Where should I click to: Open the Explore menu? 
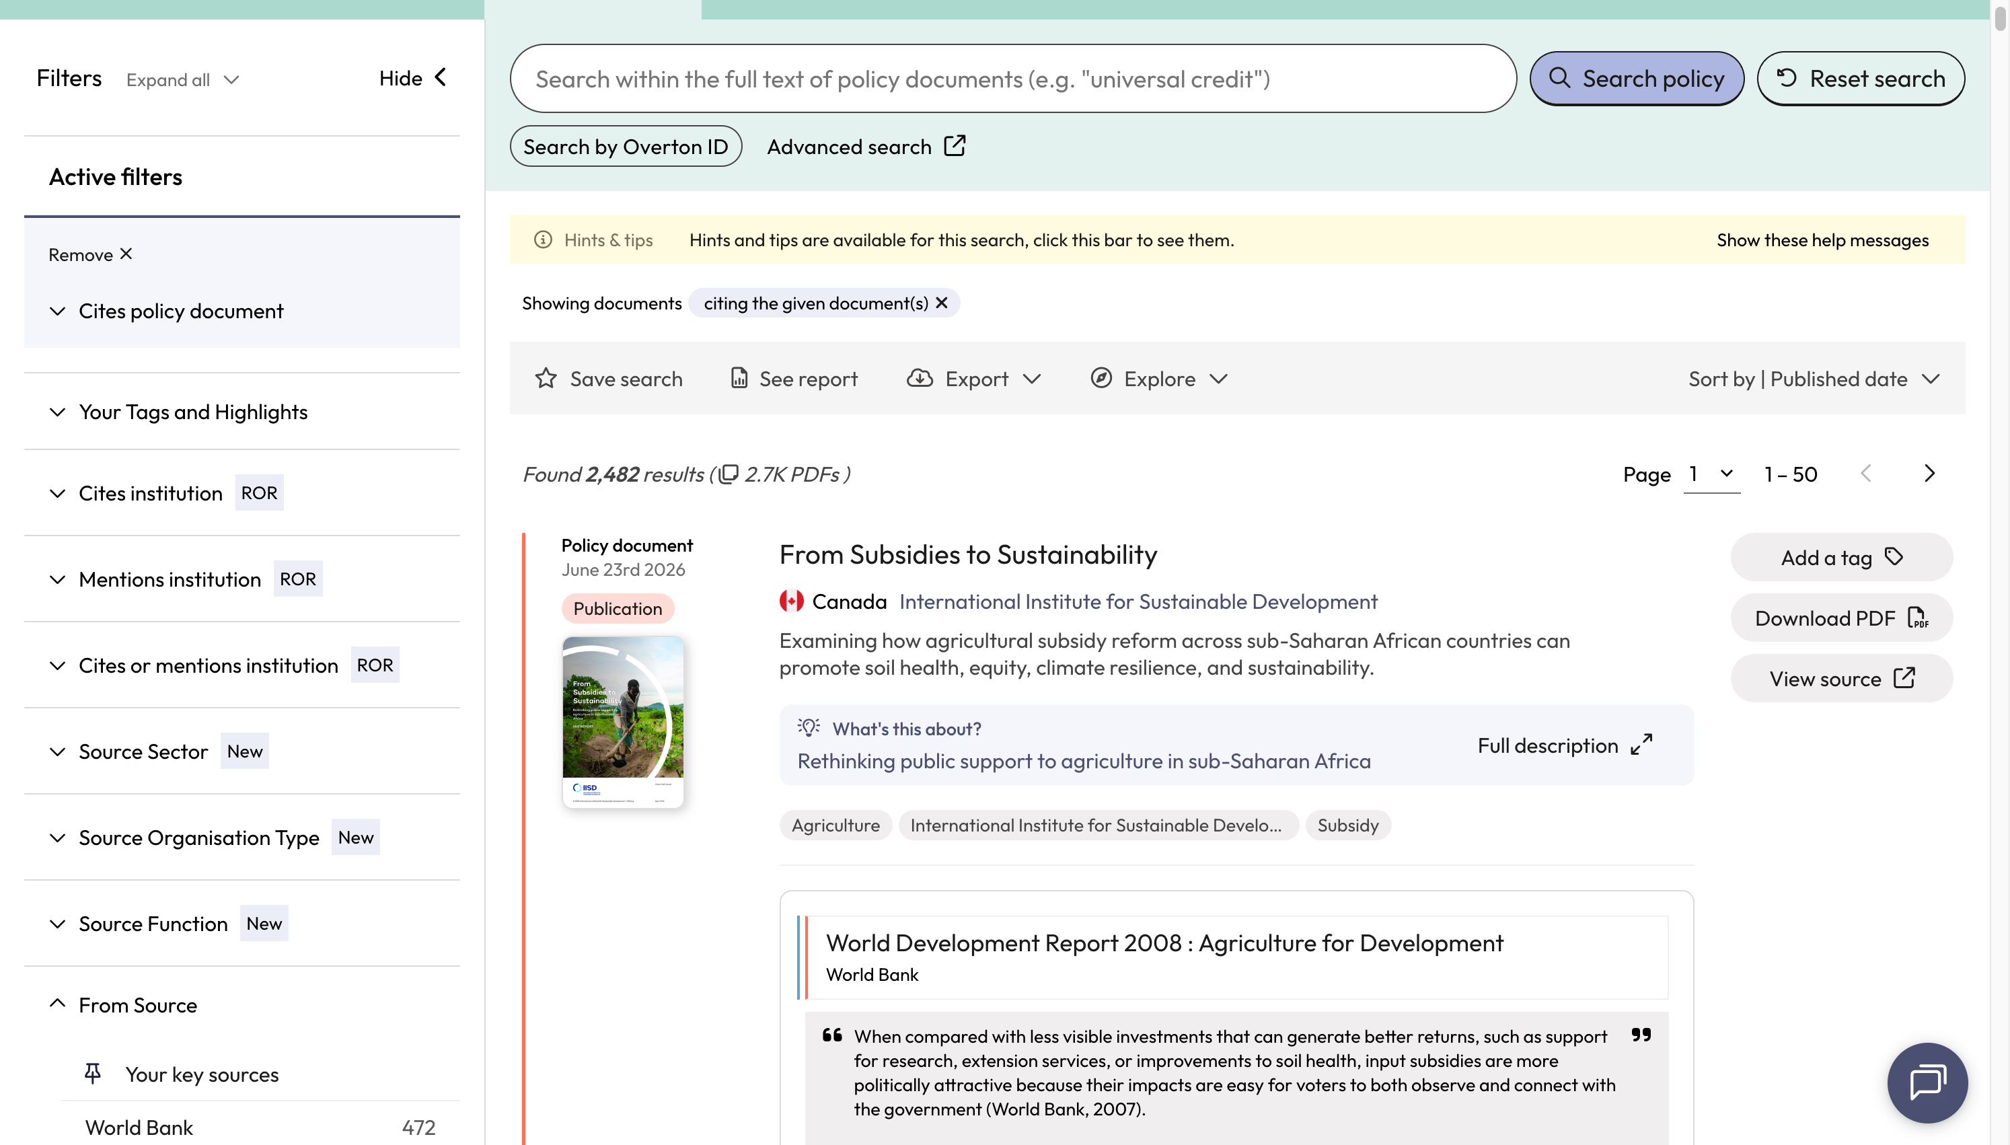point(1158,378)
